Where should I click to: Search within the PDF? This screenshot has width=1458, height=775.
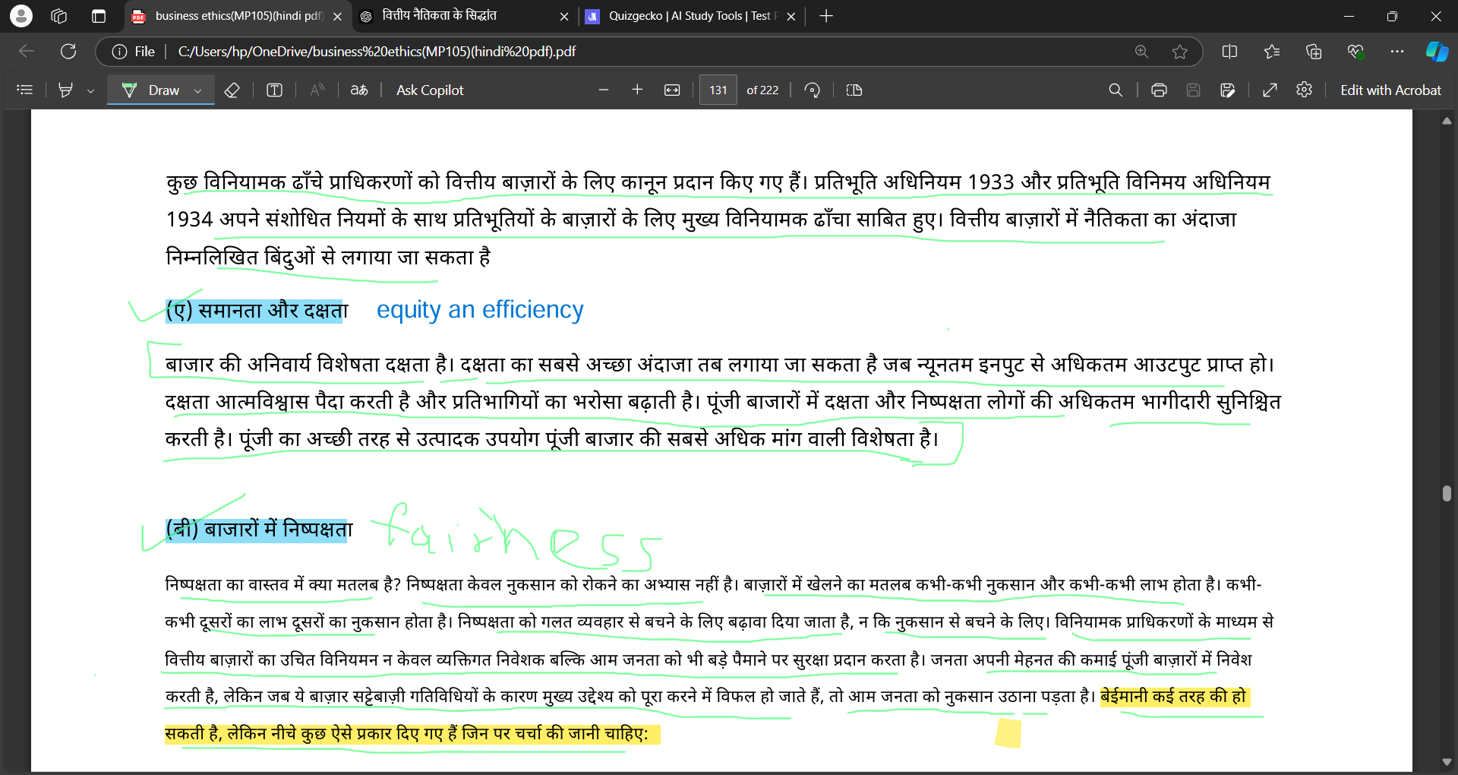click(x=1116, y=90)
